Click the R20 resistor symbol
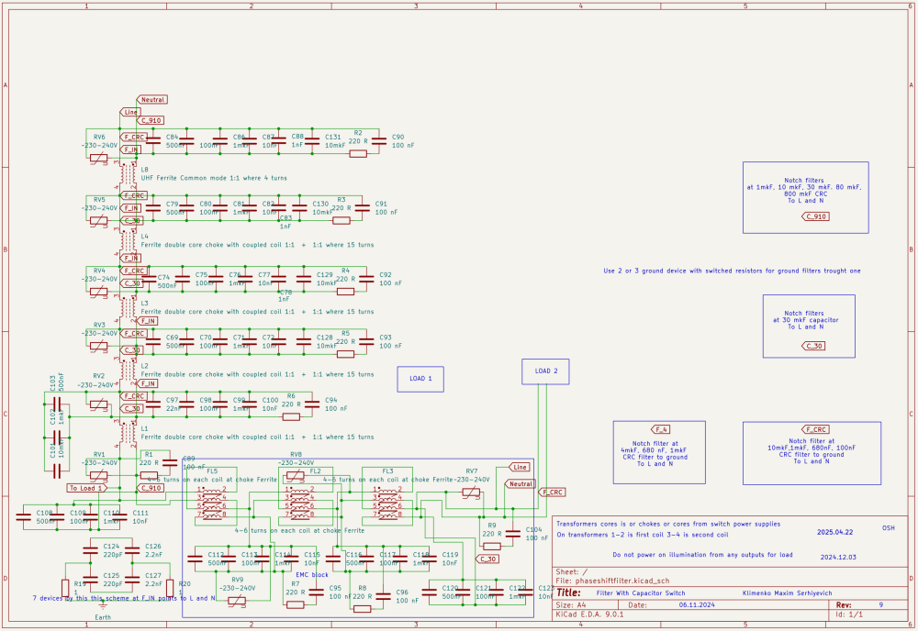 coord(170,588)
